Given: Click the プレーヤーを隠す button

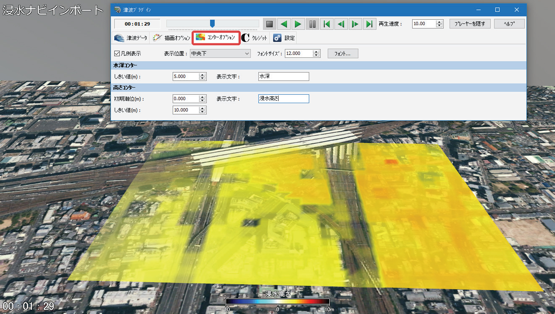Looking at the screenshot, I should [x=470, y=24].
